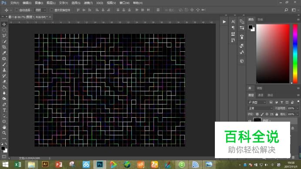Click the rainbow hue slider bar

[295, 54]
